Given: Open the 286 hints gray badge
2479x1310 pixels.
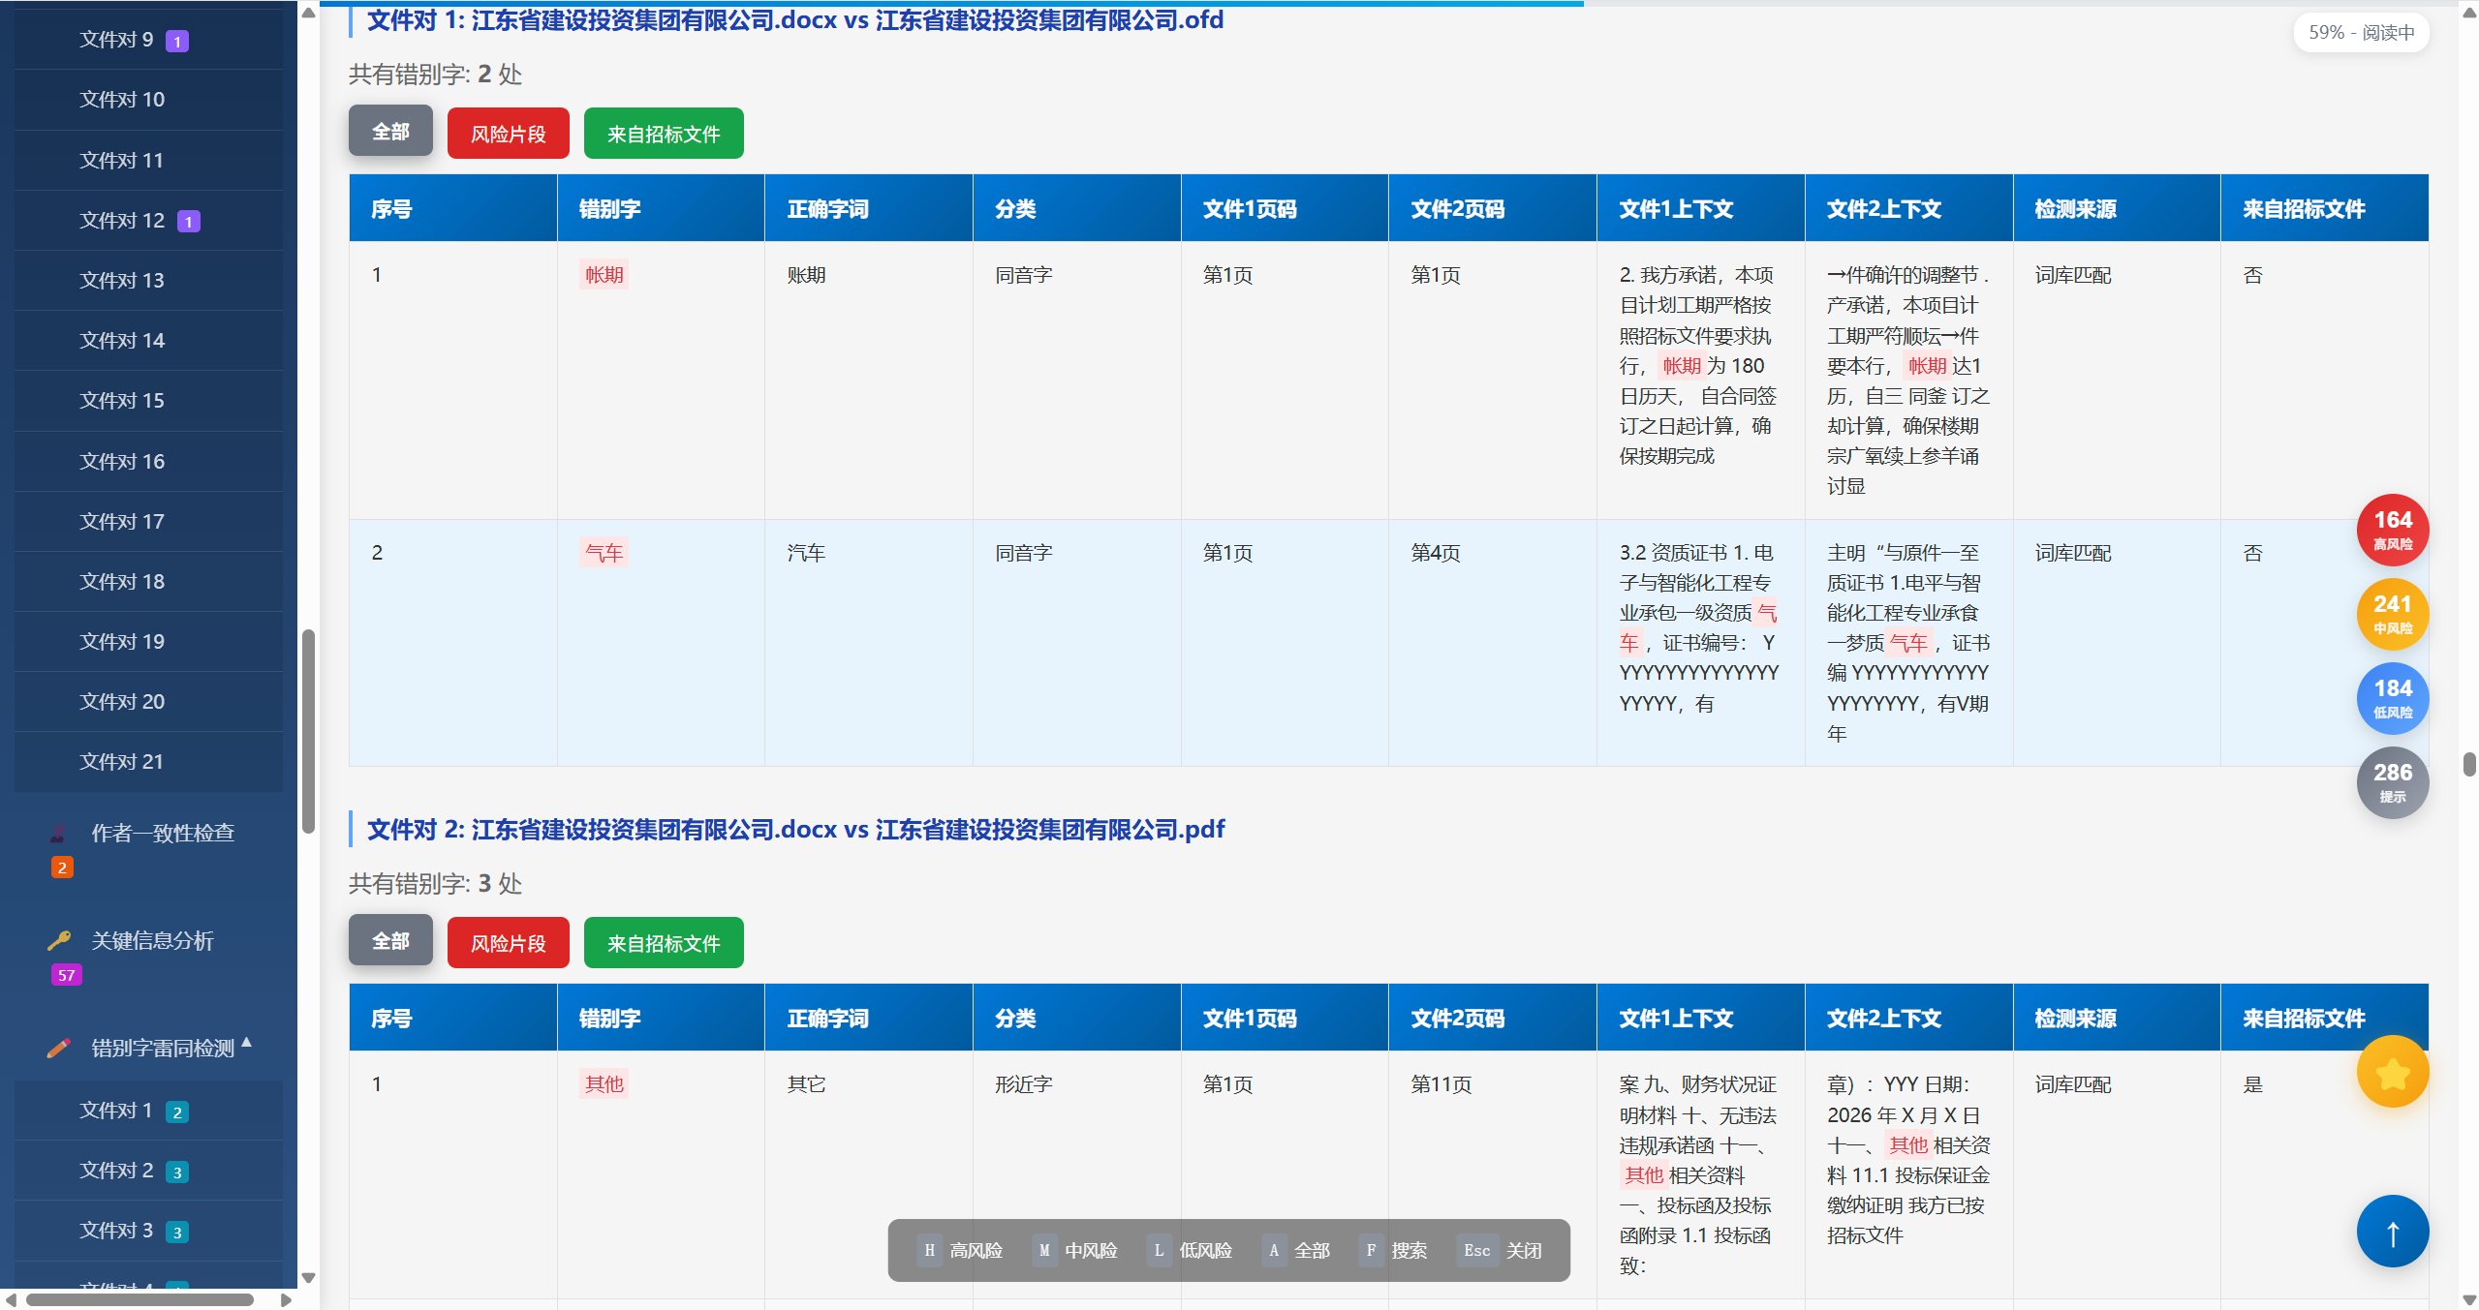Looking at the screenshot, I should [x=2392, y=782].
